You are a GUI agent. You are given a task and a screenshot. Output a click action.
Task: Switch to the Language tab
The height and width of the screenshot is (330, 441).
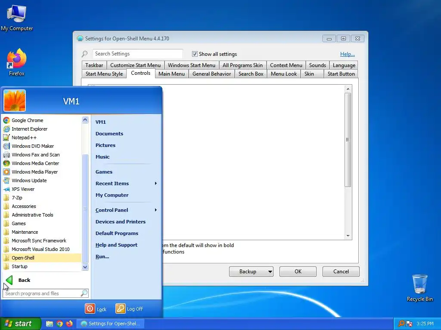point(344,65)
